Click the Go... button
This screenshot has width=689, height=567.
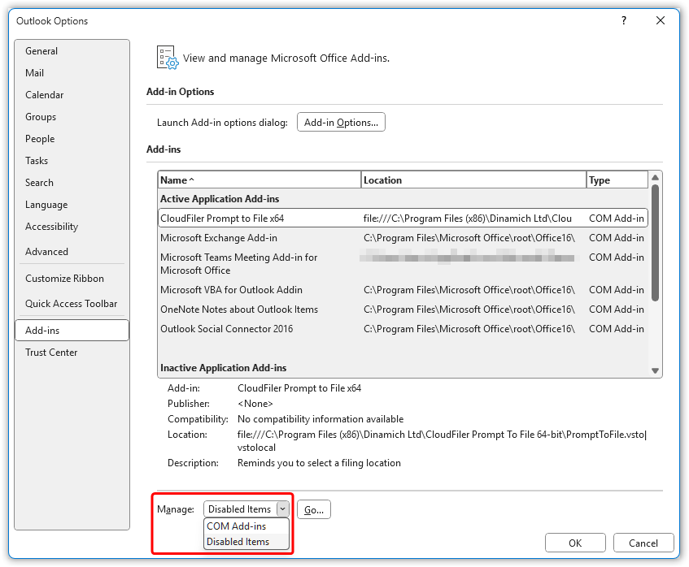click(314, 509)
